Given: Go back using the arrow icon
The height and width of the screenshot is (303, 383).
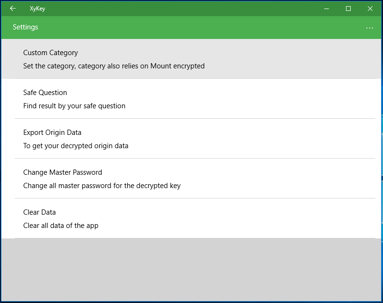Looking at the screenshot, I should 13,9.
